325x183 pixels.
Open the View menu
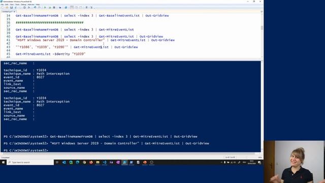12,5
